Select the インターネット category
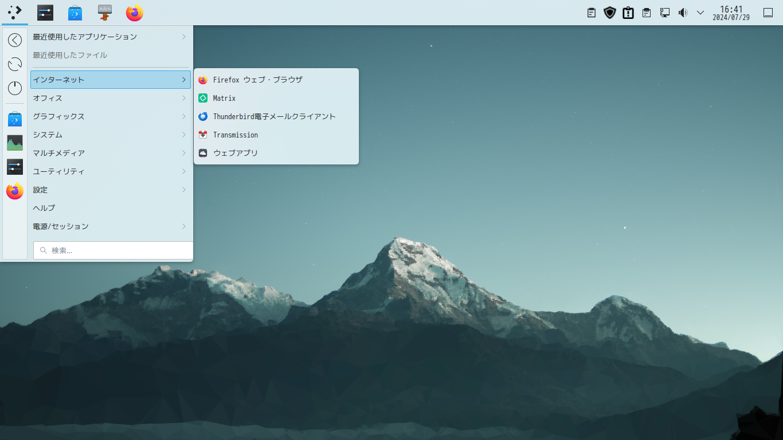The height and width of the screenshot is (440, 783). click(x=111, y=80)
